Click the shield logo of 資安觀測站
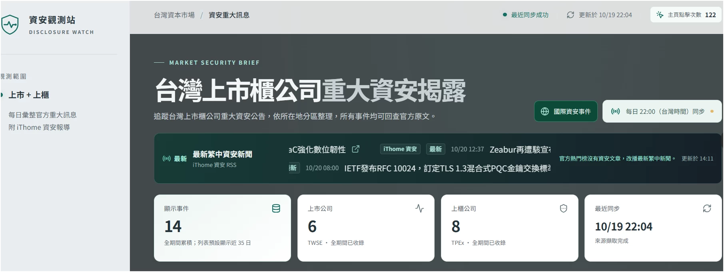Viewport: 724px width, 272px height. 10,24
